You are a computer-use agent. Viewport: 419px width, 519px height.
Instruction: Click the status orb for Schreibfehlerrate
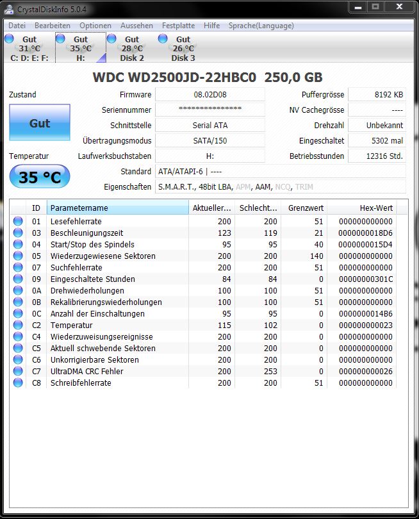click(x=18, y=383)
